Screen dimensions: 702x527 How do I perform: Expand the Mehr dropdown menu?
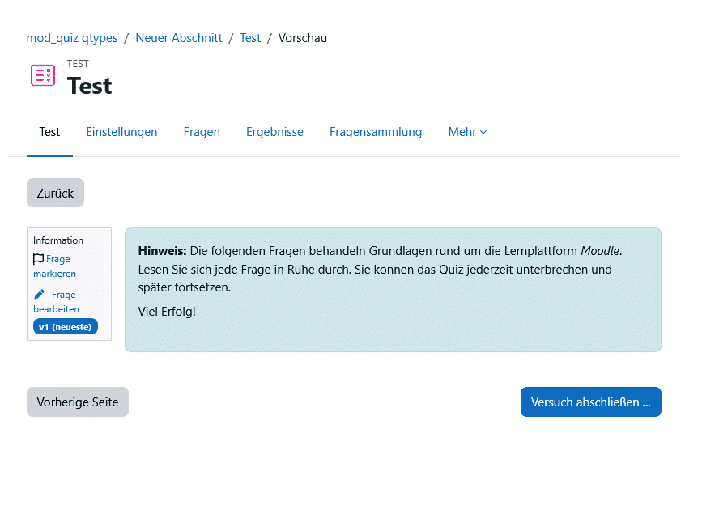[x=467, y=132]
